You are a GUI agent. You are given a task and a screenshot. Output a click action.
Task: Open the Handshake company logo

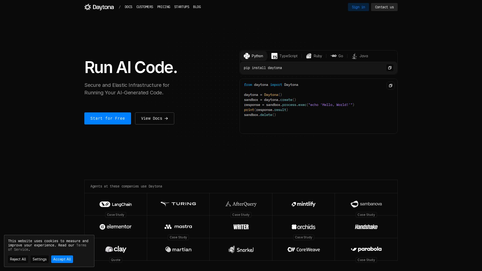pyautogui.click(x=366, y=227)
